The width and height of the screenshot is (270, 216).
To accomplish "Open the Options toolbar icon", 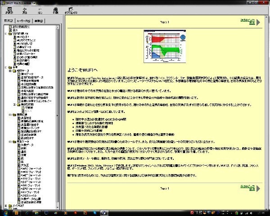I will coord(69,10).
